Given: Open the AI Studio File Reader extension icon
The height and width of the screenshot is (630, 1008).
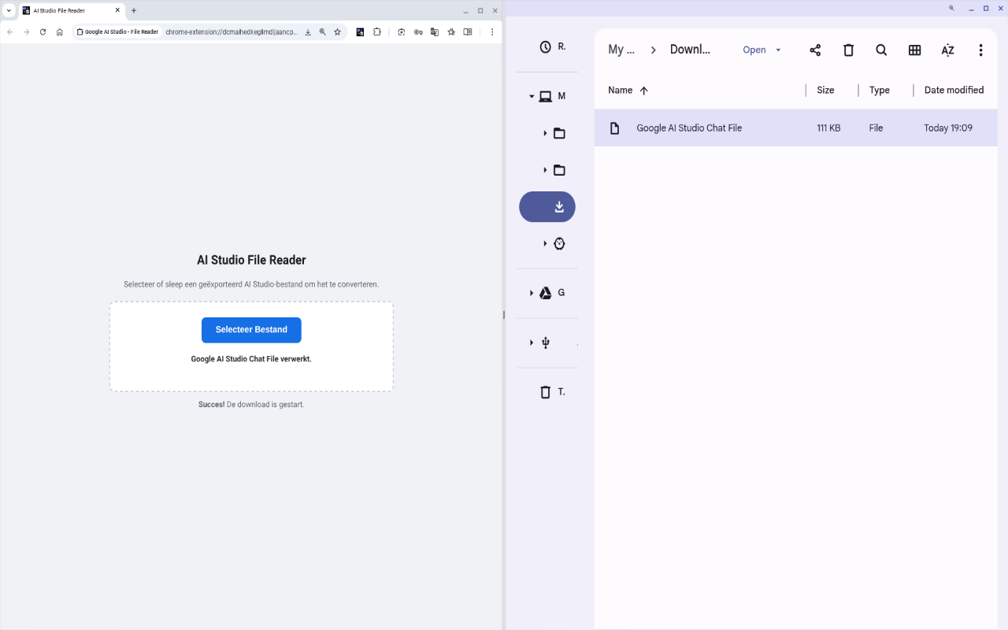Looking at the screenshot, I should point(360,32).
